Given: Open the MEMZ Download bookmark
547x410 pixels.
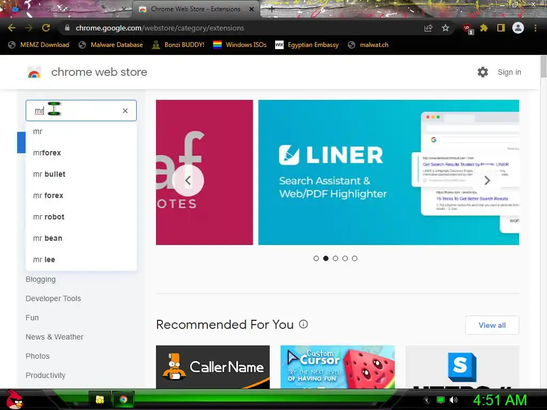Looking at the screenshot, I should [38, 45].
